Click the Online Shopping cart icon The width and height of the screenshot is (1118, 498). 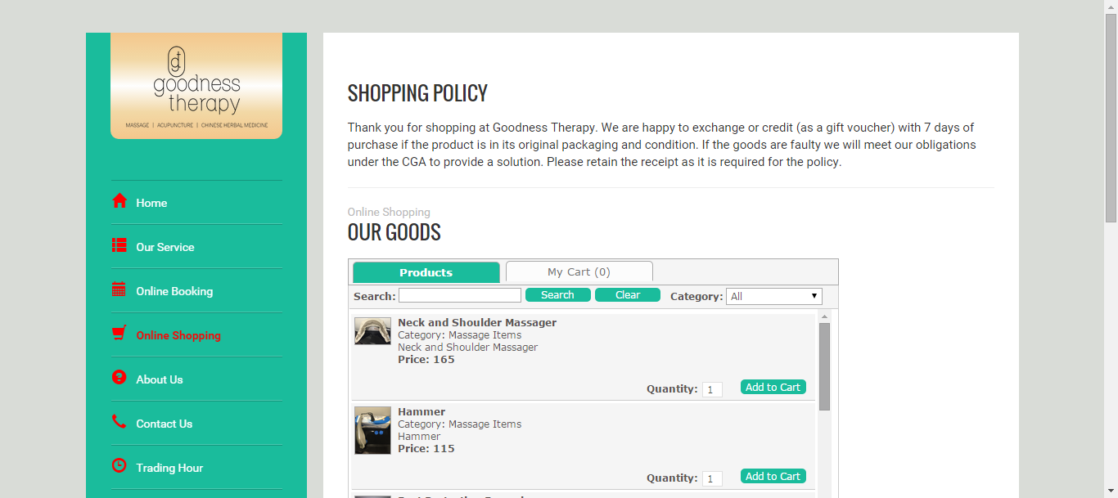tap(119, 333)
